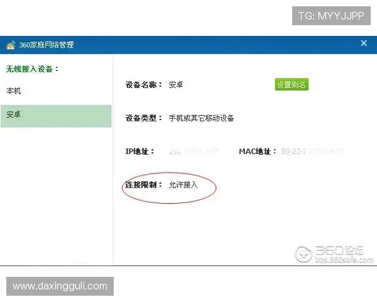Screen dimensions: 377x302
Task: Click the 设置别名 button
Action: [x=292, y=84]
